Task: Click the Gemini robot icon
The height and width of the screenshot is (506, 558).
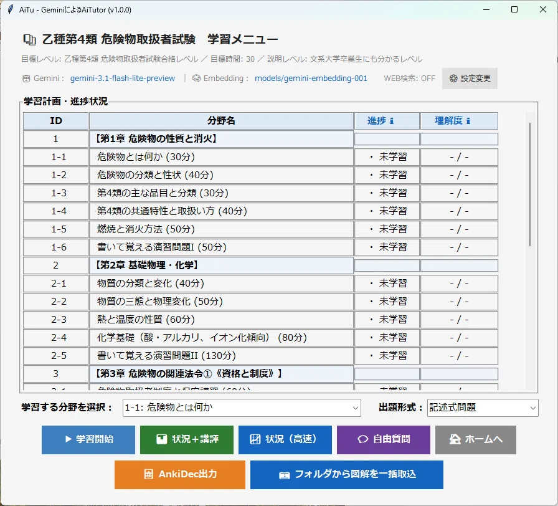Action: [x=26, y=79]
